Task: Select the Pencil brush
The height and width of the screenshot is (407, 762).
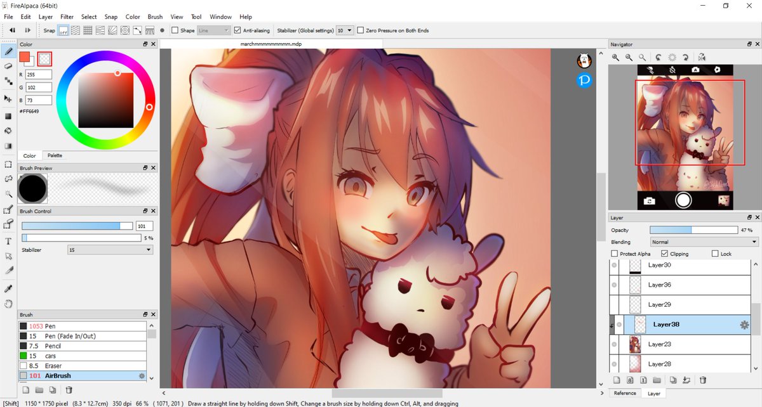Action: click(83, 346)
